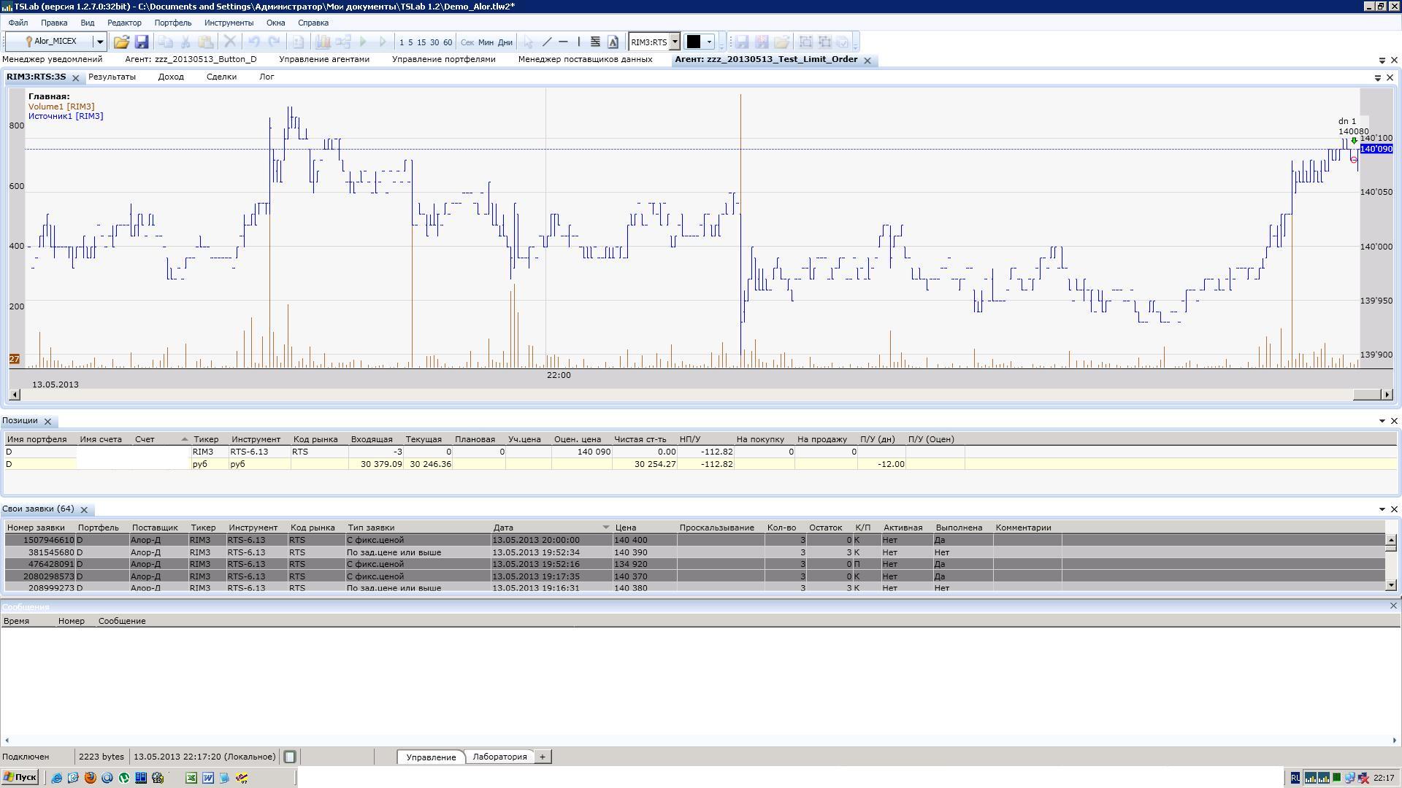Expand the RIM3:RTS symbol combo box
This screenshot has width=1402, height=788.
(x=675, y=42)
